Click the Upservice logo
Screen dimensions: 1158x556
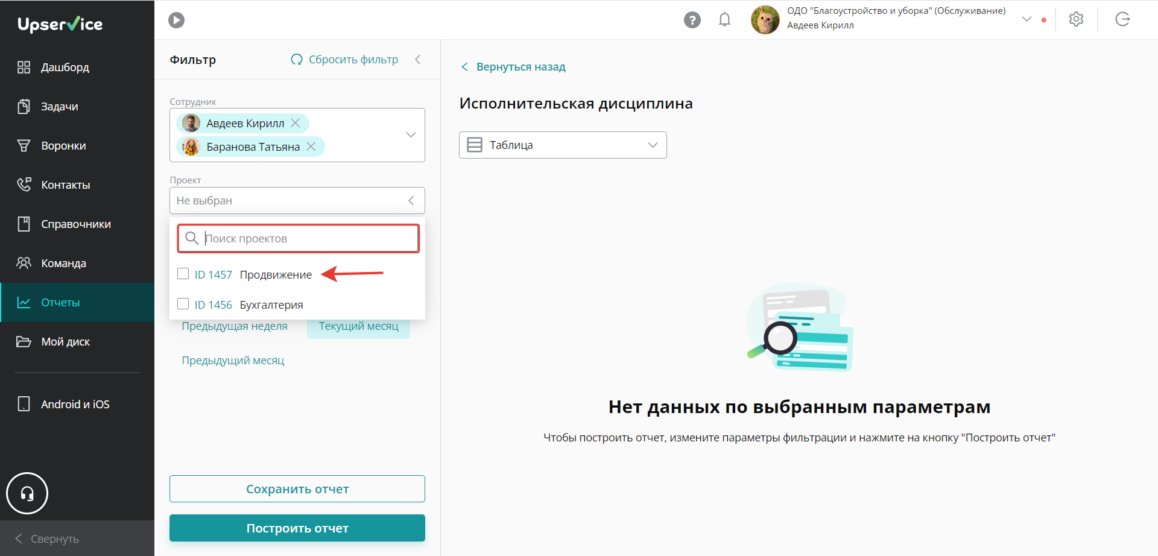click(x=60, y=24)
